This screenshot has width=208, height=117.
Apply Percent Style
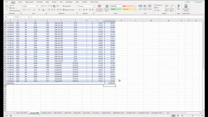84,10
